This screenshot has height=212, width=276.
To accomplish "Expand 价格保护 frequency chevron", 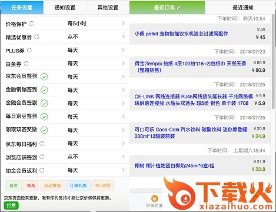I will point(124,23).
